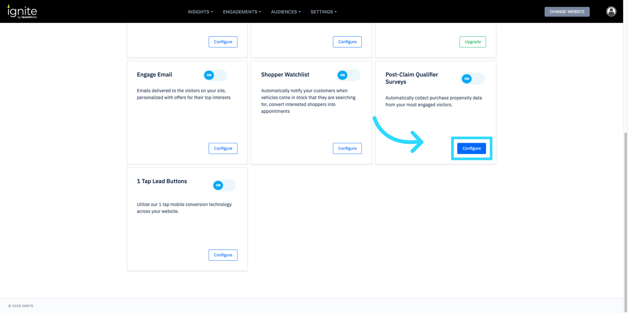
Task: Click the Ignite logo in header
Action: [22, 12]
